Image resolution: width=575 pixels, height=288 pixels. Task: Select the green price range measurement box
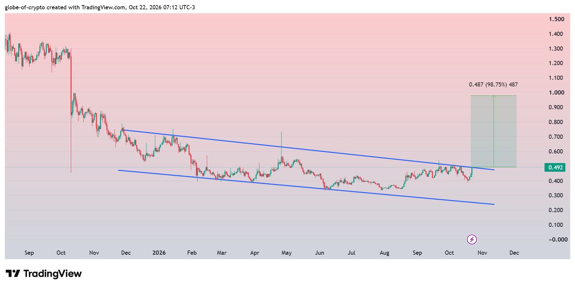[494, 131]
